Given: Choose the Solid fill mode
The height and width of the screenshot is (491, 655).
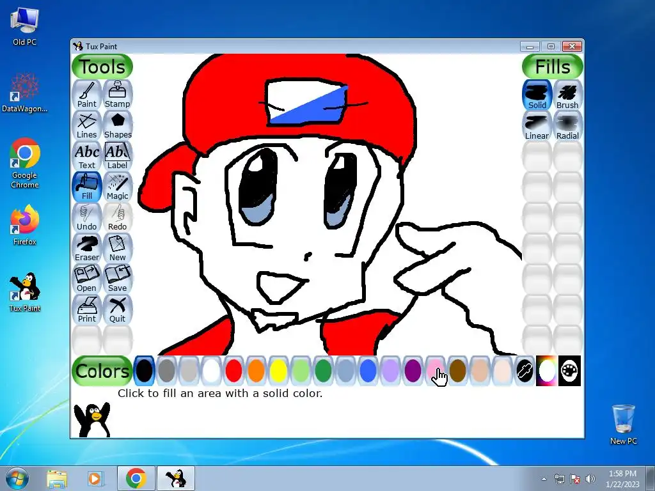Looking at the screenshot, I should [537, 95].
